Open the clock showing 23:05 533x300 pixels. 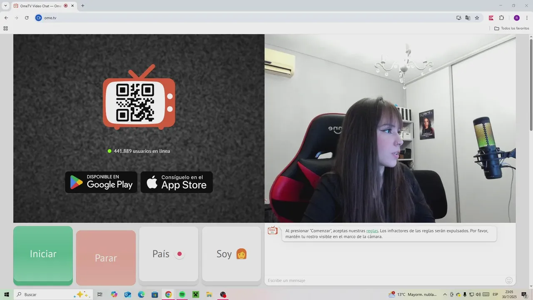pyautogui.click(x=509, y=295)
